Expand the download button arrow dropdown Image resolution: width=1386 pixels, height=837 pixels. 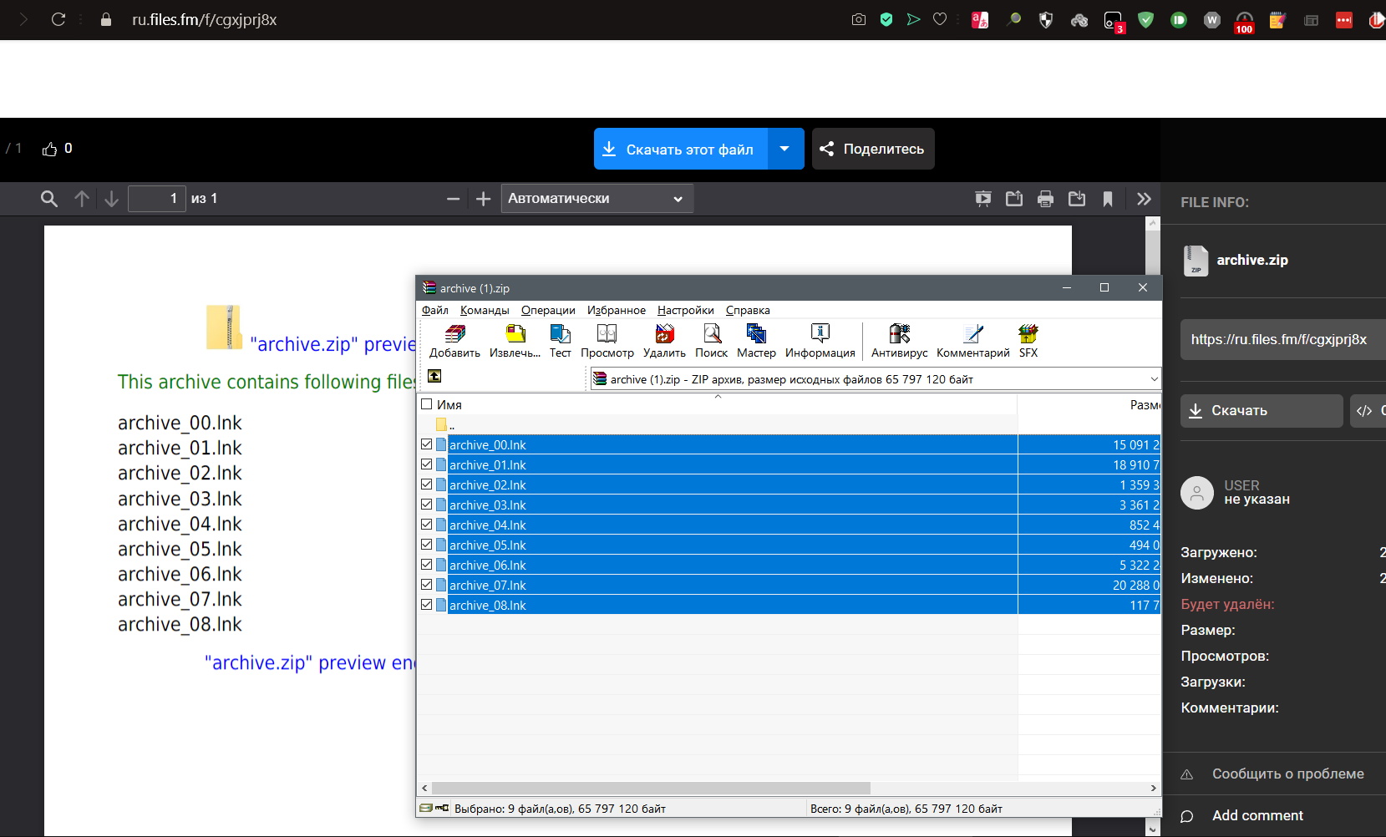784,149
